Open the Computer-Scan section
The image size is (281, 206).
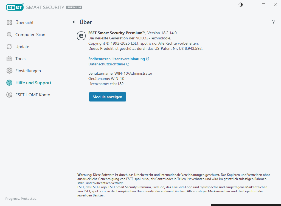point(30,35)
